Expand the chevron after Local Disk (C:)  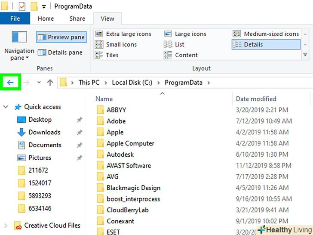[159, 83]
